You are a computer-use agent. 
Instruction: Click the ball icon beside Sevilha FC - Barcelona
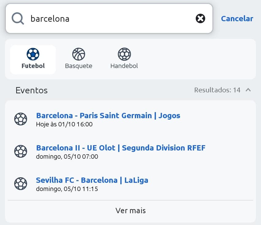21,184
